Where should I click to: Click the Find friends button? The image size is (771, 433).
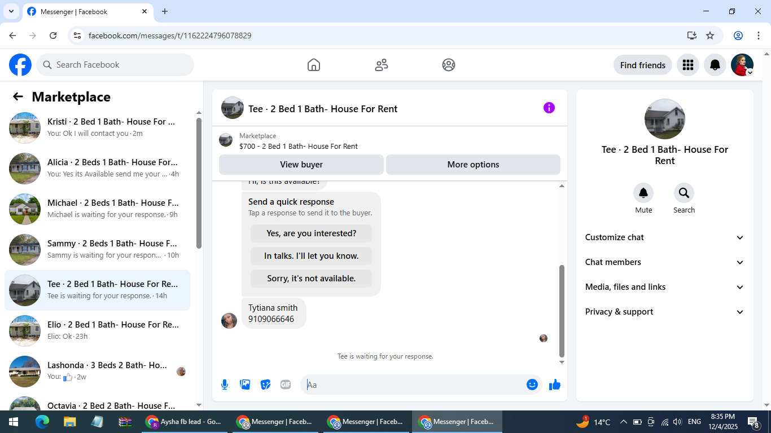[x=643, y=65]
